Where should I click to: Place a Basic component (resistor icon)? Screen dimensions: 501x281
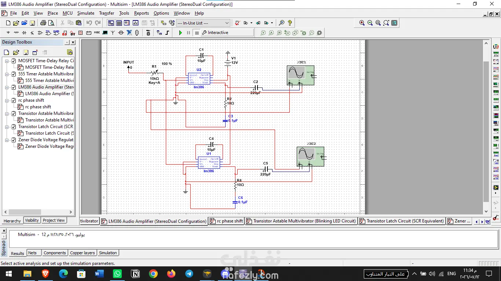(x=16, y=33)
